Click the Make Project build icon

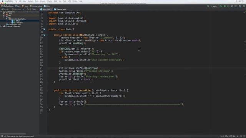208,6
